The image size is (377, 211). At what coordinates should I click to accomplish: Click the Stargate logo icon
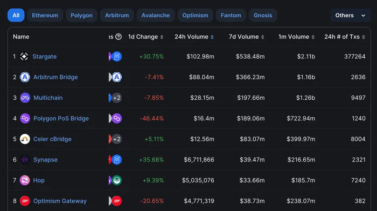point(24,57)
